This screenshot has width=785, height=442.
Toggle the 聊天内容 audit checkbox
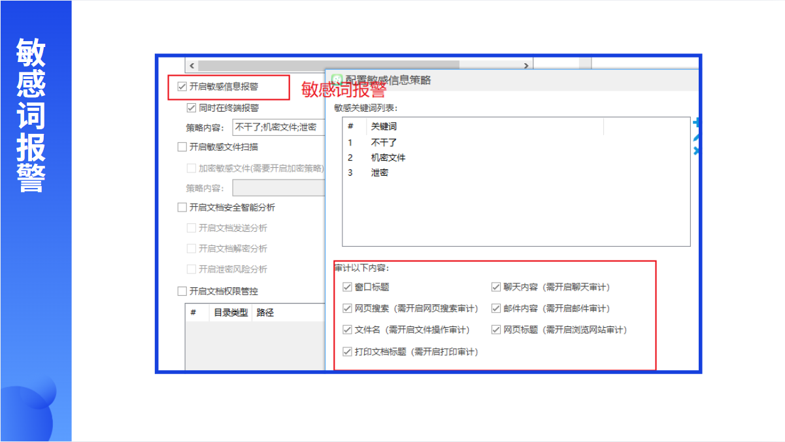coord(496,287)
